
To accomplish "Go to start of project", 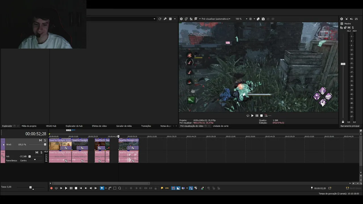I will (x=81, y=188).
